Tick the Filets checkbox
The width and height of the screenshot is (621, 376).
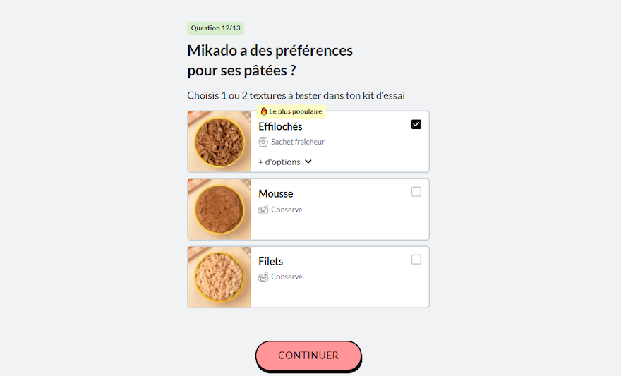click(416, 260)
